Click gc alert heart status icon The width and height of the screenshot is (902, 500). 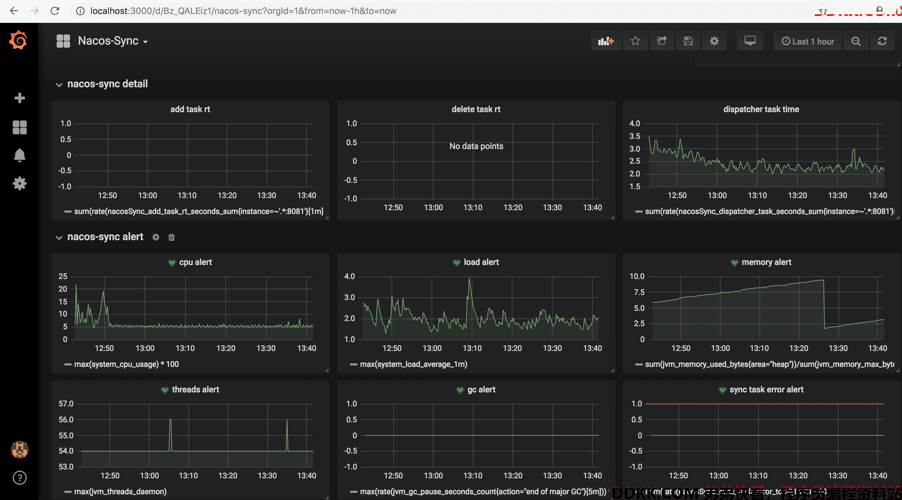[x=460, y=390]
